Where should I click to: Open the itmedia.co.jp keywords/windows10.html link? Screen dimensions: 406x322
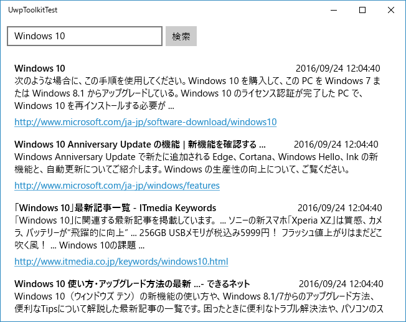coord(121,262)
